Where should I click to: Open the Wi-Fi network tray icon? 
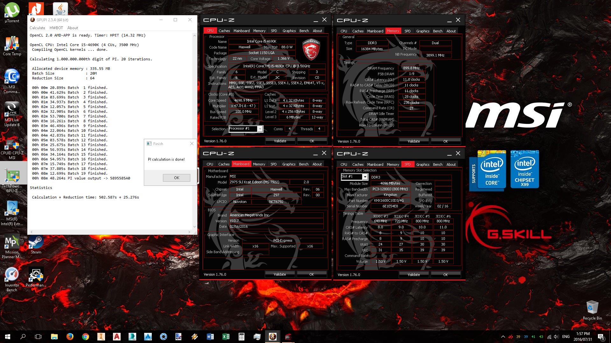(x=549, y=337)
